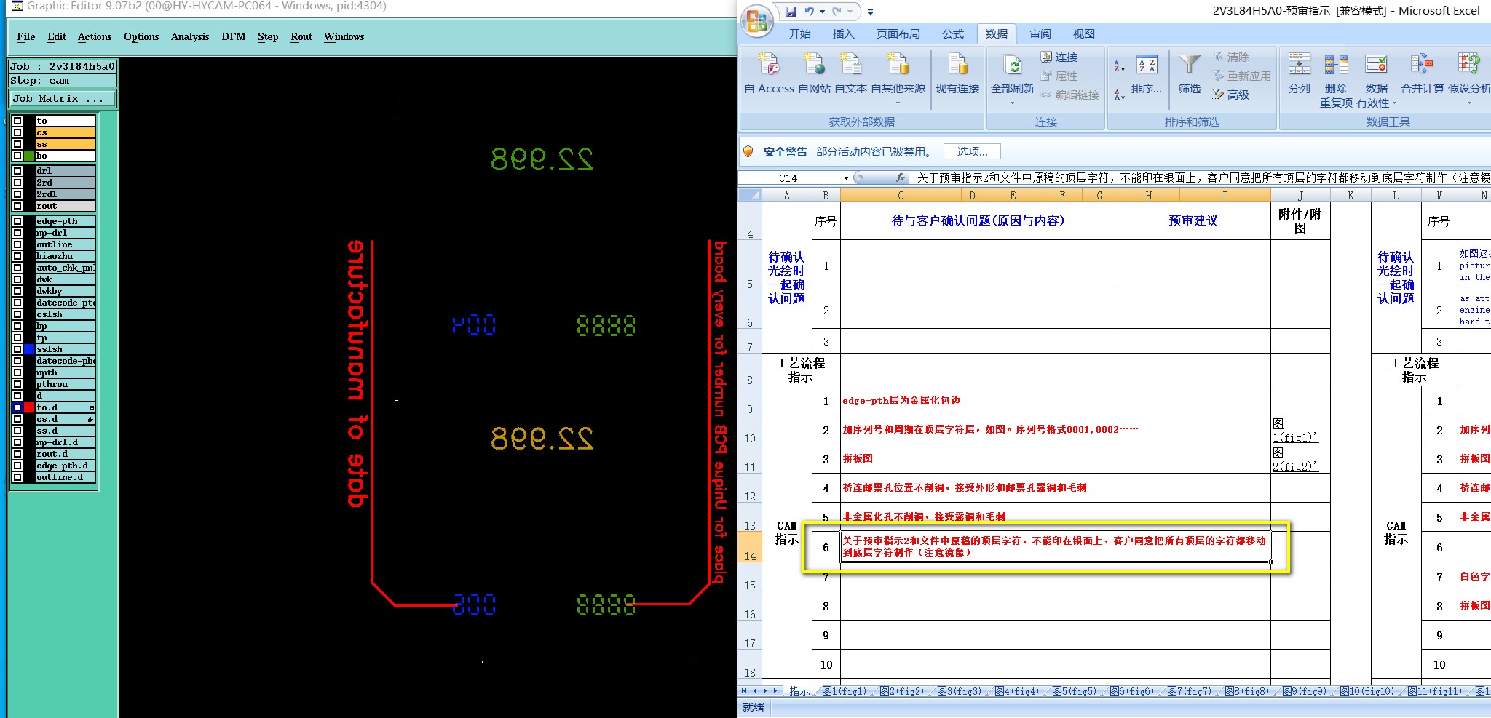Screen dimensions: 1491x718
Task: Click the Undo icon in Excel
Action: click(810, 12)
